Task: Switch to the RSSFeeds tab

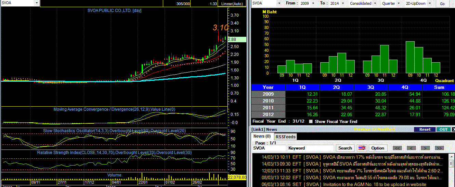Action: [x=285, y=137]
